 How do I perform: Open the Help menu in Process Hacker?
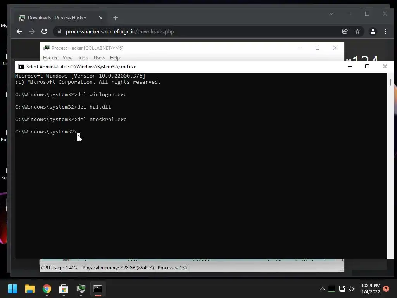click(115, 58)
